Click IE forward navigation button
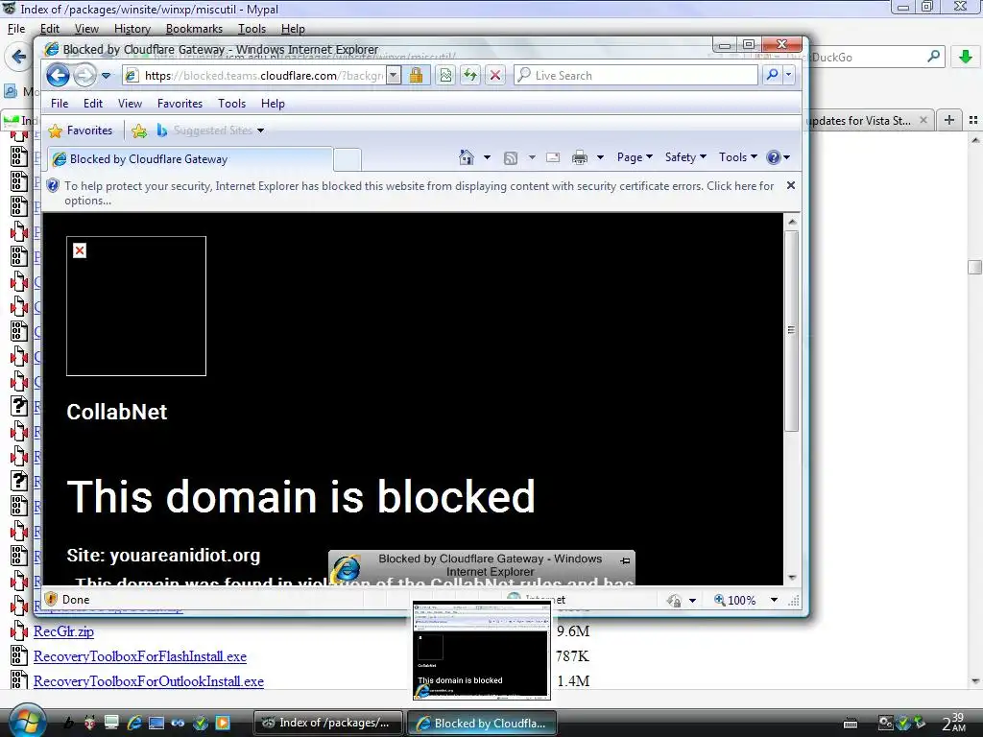 click(x=84, y=76)
